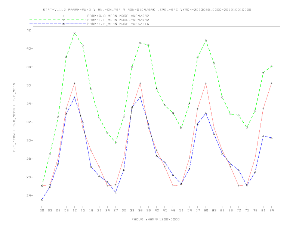This screenshot has height=229, width=296.
Task: Click y-axis tick label 28
Action: tap(28, 159)
